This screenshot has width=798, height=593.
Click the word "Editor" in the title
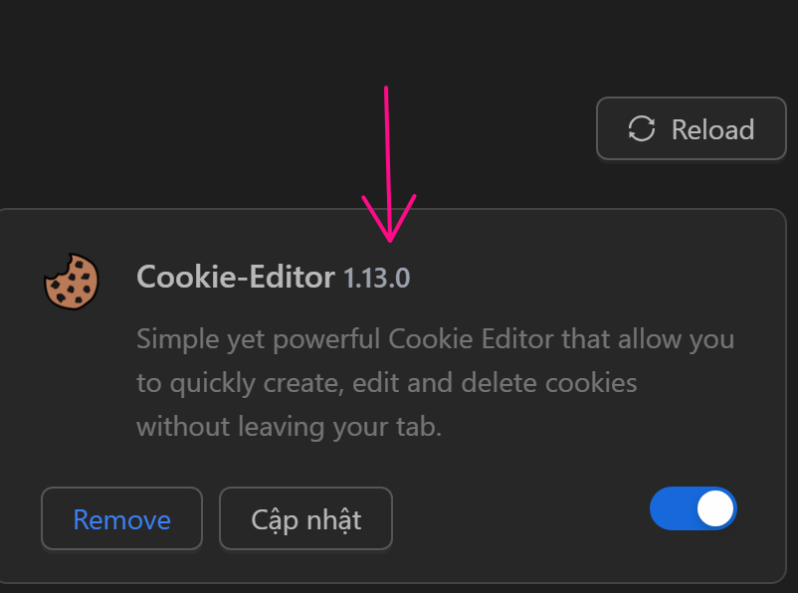click(x=292, y=277)
